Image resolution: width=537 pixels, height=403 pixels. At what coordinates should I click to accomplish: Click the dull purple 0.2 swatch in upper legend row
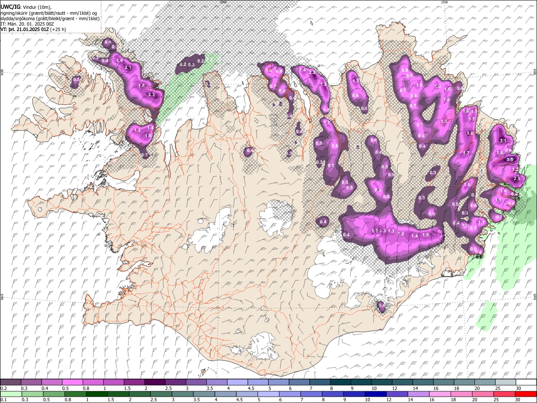[10, 382]
